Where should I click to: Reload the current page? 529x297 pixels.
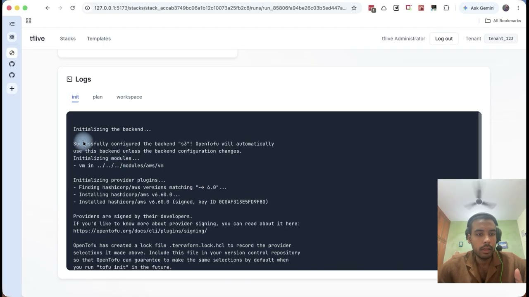(x=72, y=8)
